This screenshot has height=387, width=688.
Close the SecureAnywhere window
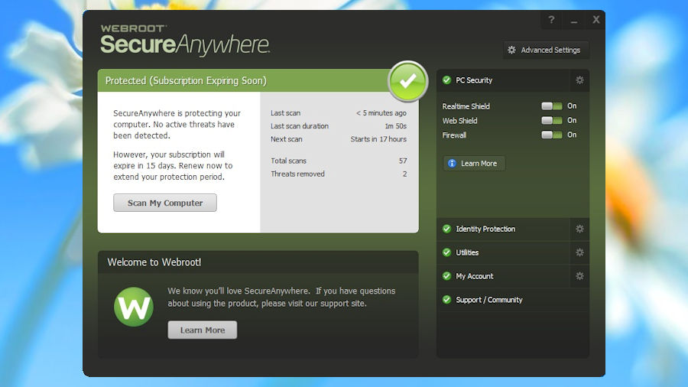[596, 20]
